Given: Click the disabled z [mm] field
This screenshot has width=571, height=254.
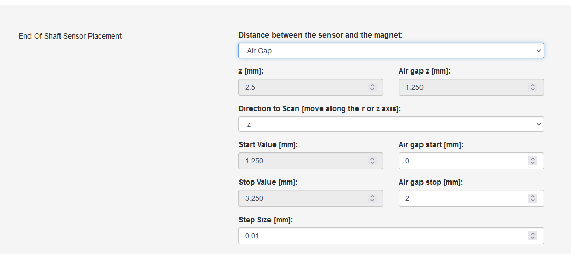Looking at the screenshot, I should [311, 87].
